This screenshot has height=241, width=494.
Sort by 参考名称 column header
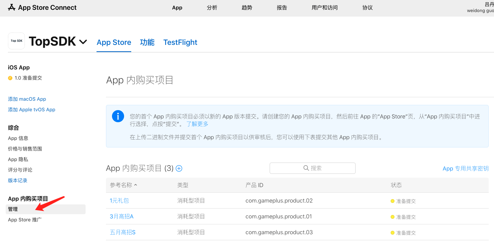[123, 185]
